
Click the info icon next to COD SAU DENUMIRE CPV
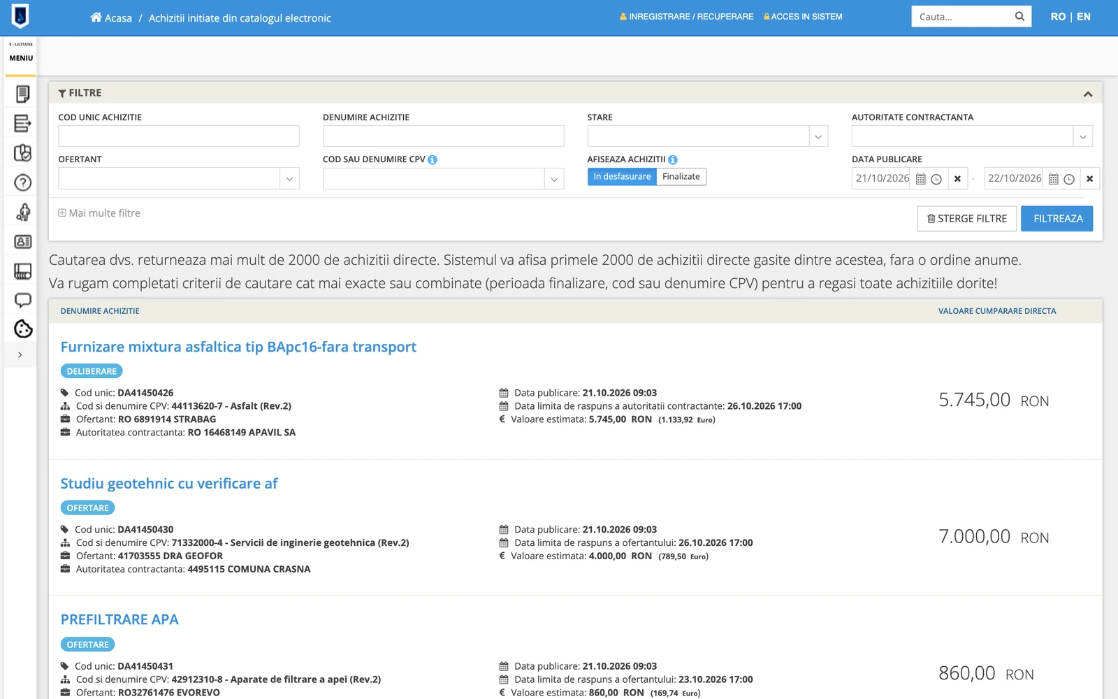tap(433, 159)
